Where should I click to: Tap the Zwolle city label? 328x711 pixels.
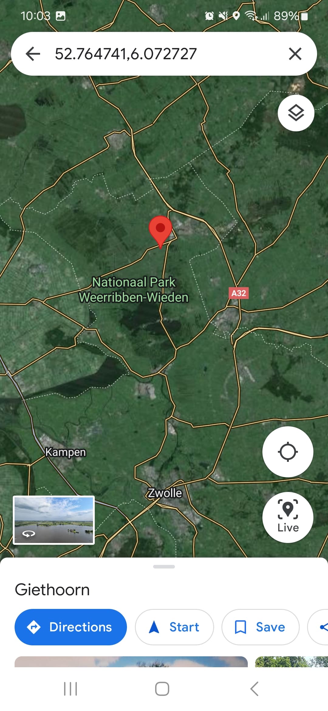165,493
